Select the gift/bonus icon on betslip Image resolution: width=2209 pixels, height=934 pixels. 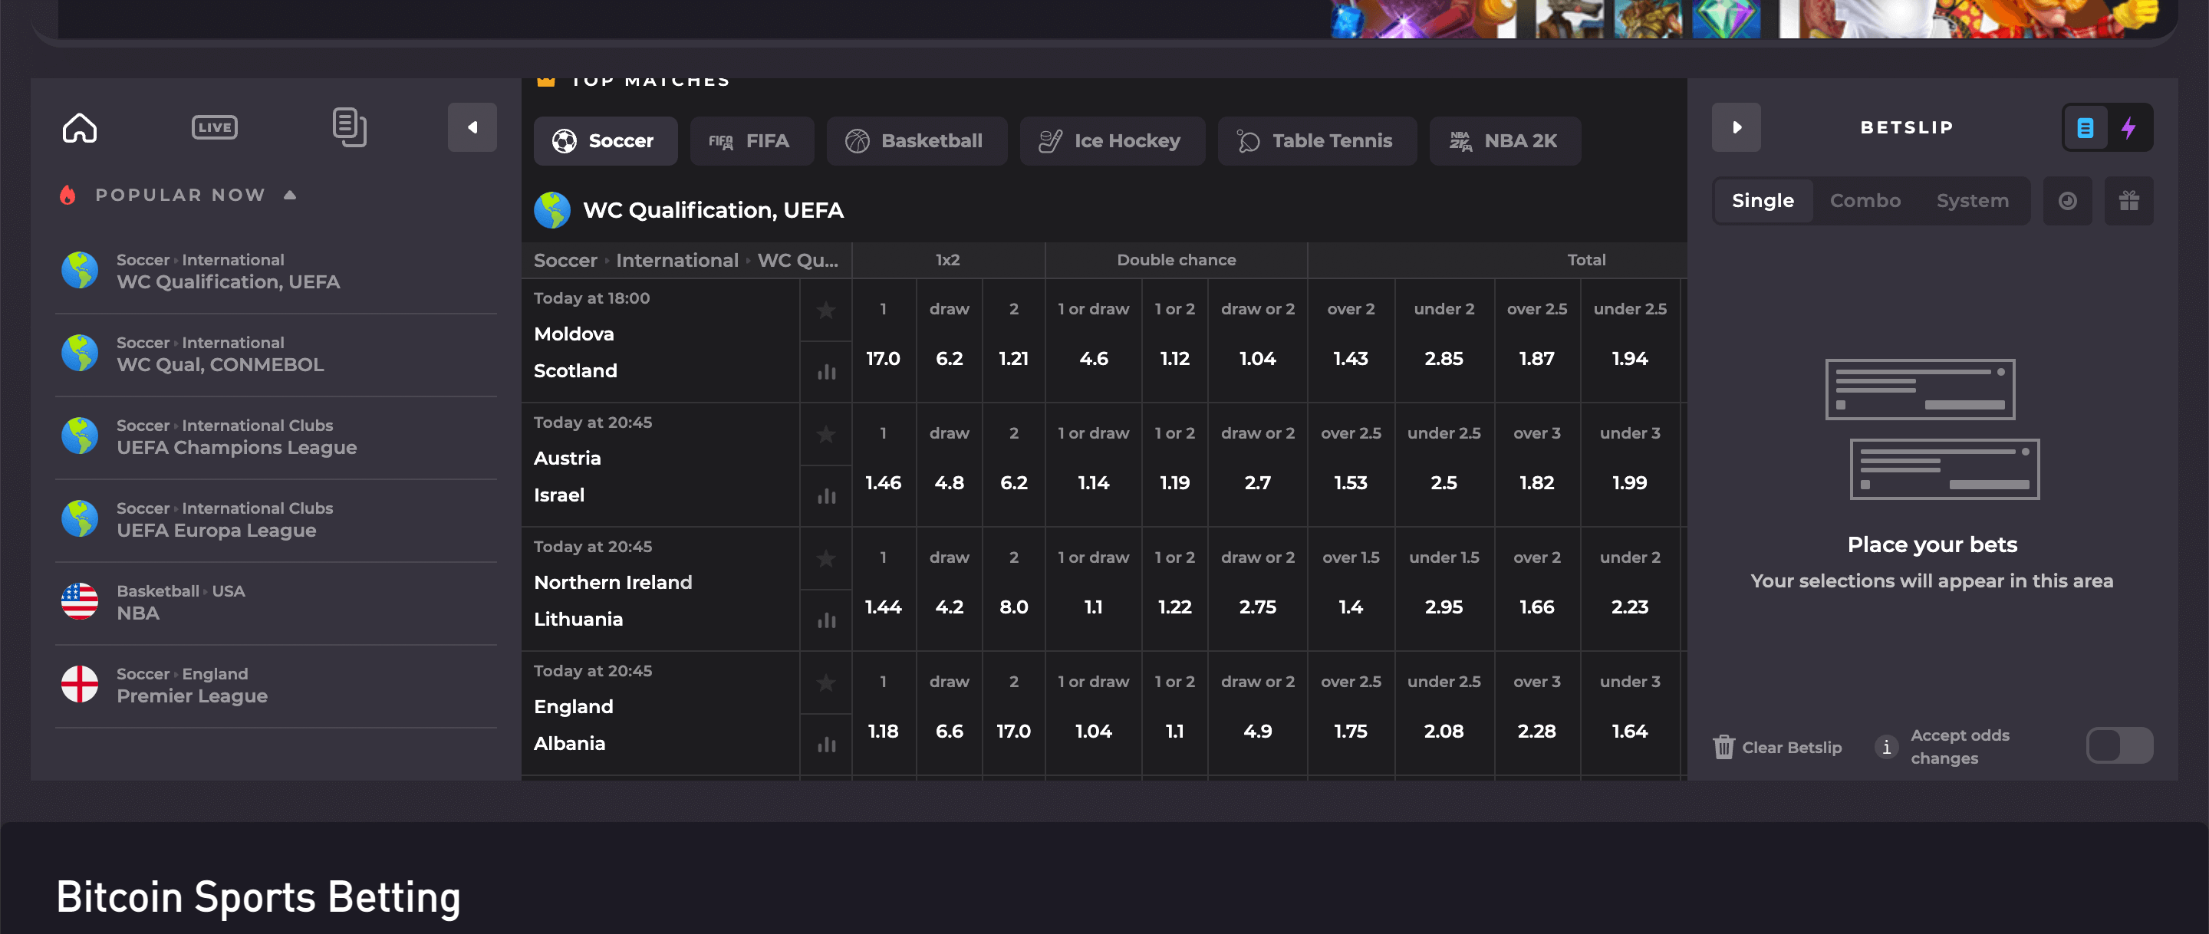(2128, 200)
